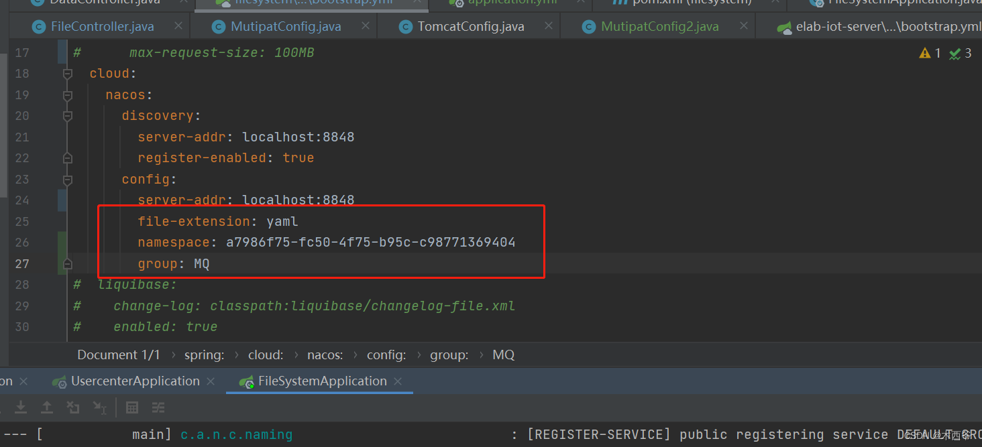Click the yellow warning indicator showing 1
This screenshot has width=982, height=447.
[931, 53]
